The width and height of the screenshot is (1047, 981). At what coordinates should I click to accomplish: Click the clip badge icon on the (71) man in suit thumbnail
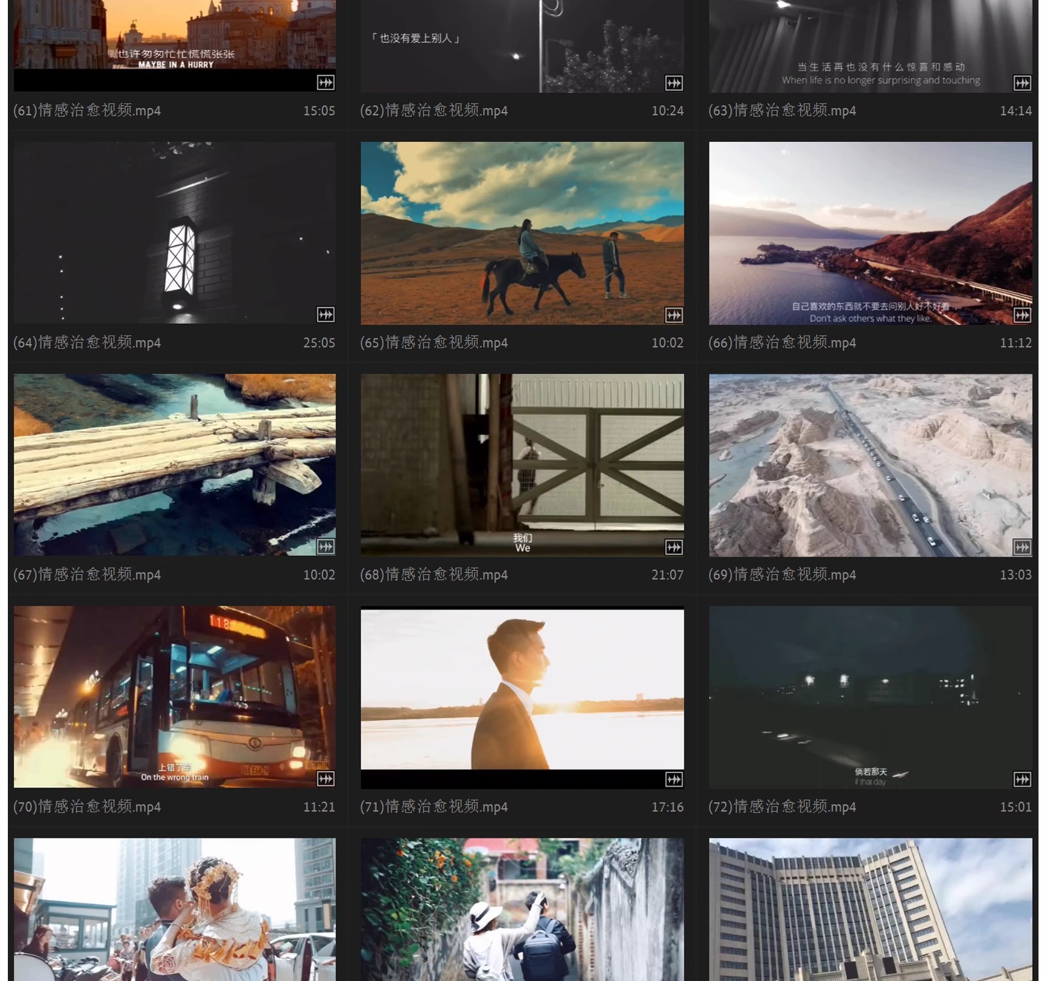coord(674,778)
